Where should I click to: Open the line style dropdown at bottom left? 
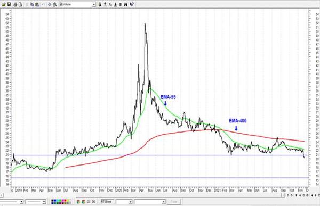[x=21, y=202]
